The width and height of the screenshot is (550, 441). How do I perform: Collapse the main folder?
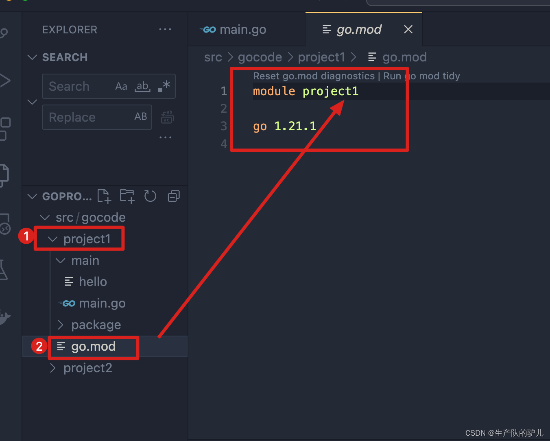[x=78, y=260]
